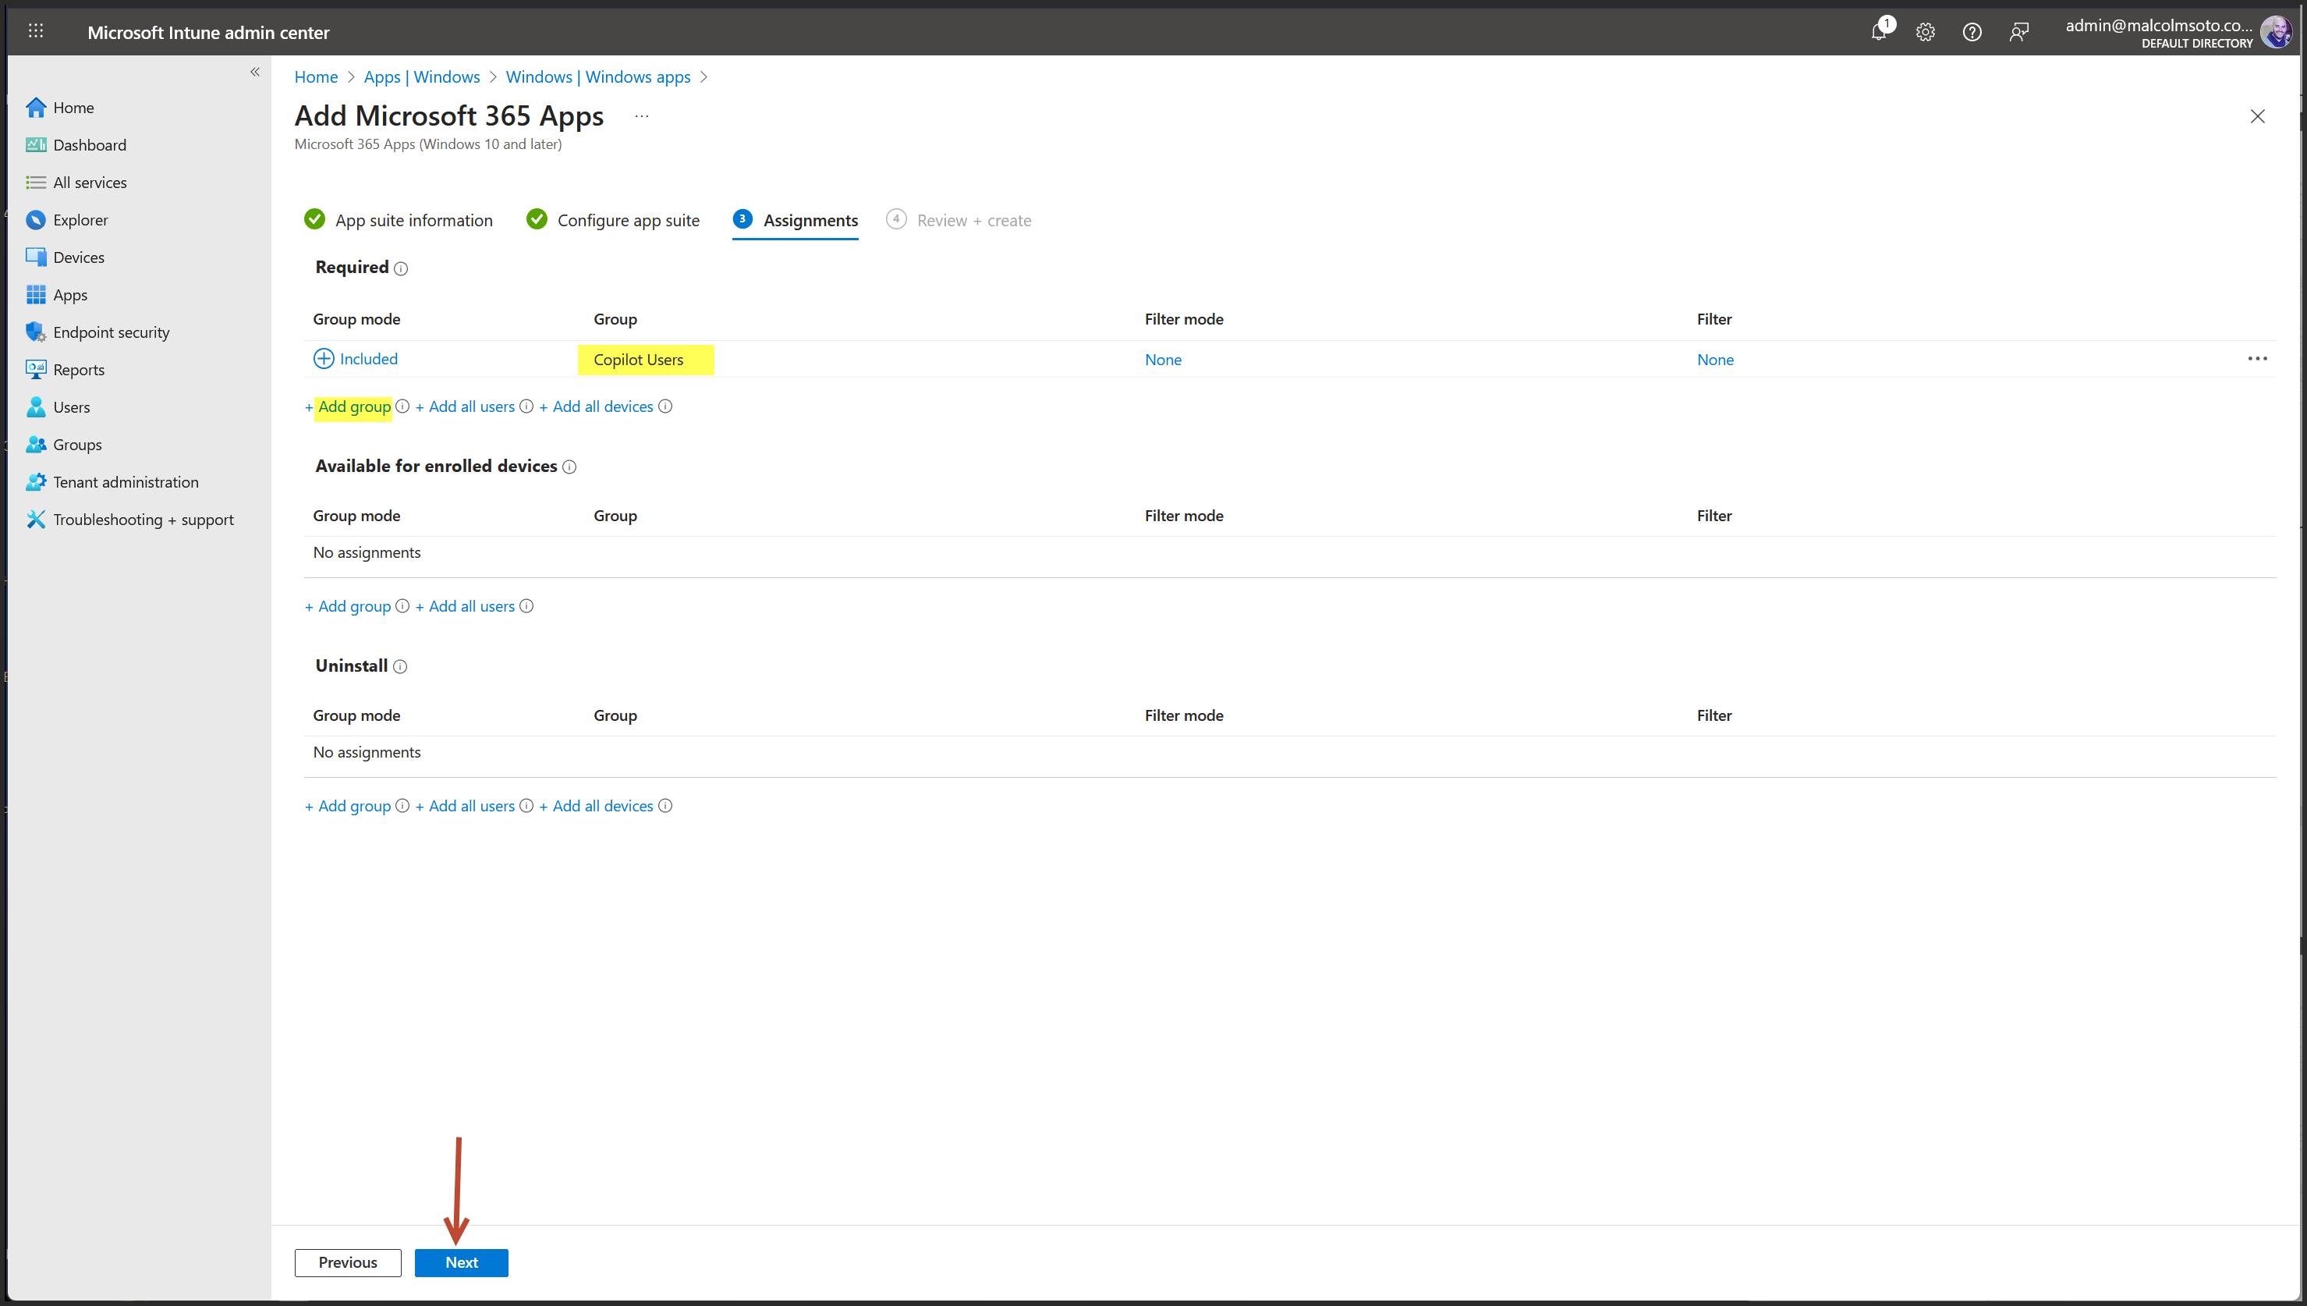Click the blue Next button
Viewport: 2307px width, 1306px height.
461,1262
